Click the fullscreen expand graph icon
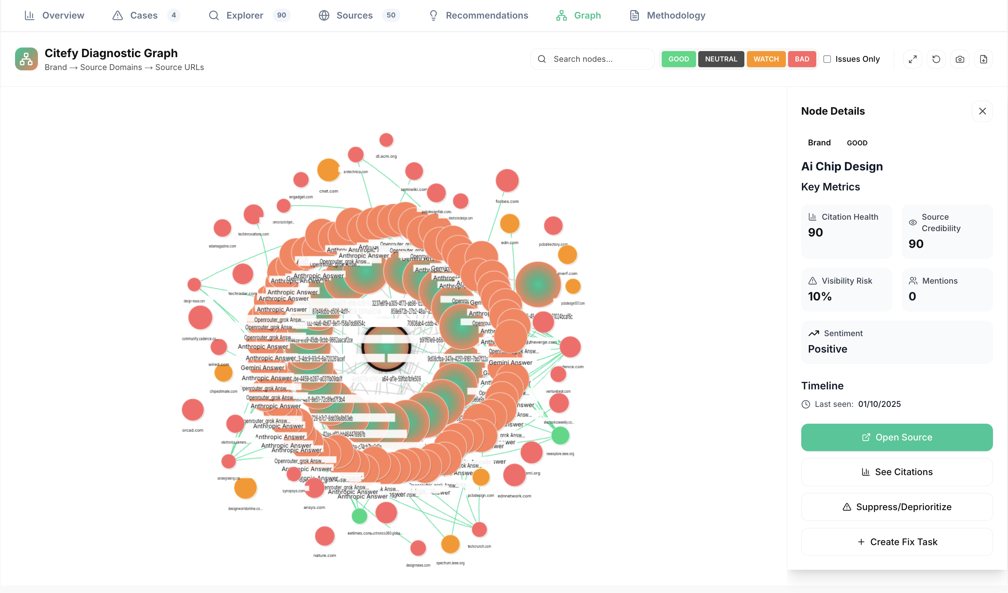This screenshot has width=1008, height=593. 912,59
